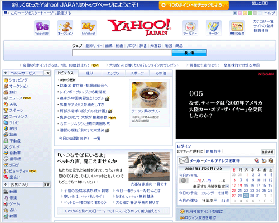
Task: Open the 今日の話題(16件) link
Action: [74, 139]
